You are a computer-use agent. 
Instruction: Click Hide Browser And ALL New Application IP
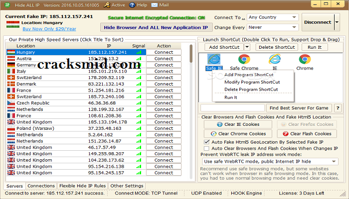[156, 27]
